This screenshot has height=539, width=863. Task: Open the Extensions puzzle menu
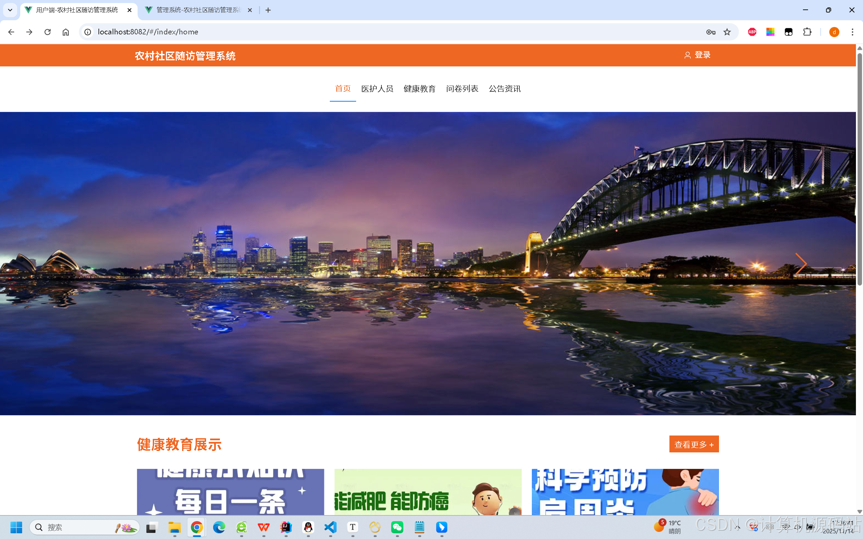pyautogui.click(x=807, y=32)
